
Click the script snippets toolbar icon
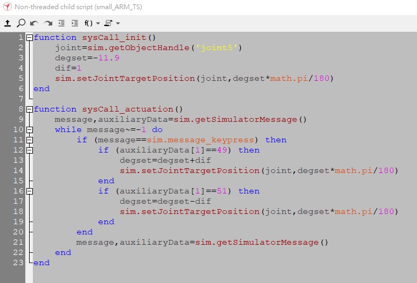[108, 23]
